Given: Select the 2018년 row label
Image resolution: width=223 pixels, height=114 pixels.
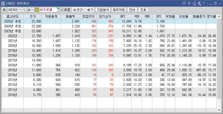Looking at the screenshot, I should click(13, 55).
